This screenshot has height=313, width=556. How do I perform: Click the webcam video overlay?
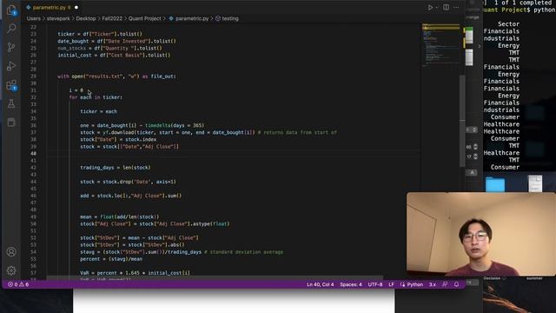pyautogui.click(x=481, y=234)
